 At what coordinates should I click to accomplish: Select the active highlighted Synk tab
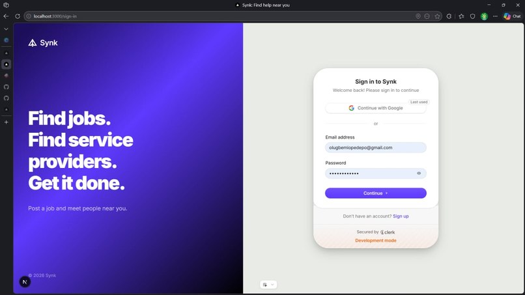pyautogui.click(x=7, y=64)
